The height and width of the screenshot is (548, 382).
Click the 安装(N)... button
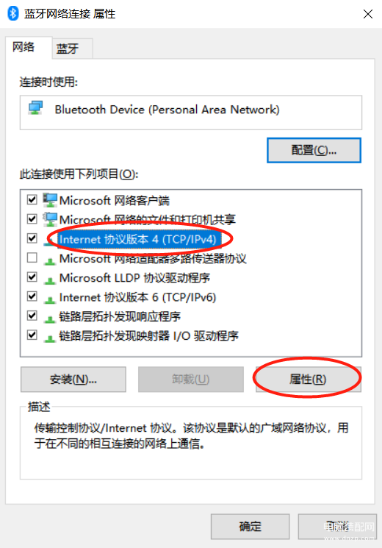(x=73, y=380)
